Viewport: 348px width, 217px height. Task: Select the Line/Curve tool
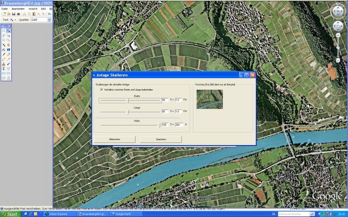coord(8,69)
